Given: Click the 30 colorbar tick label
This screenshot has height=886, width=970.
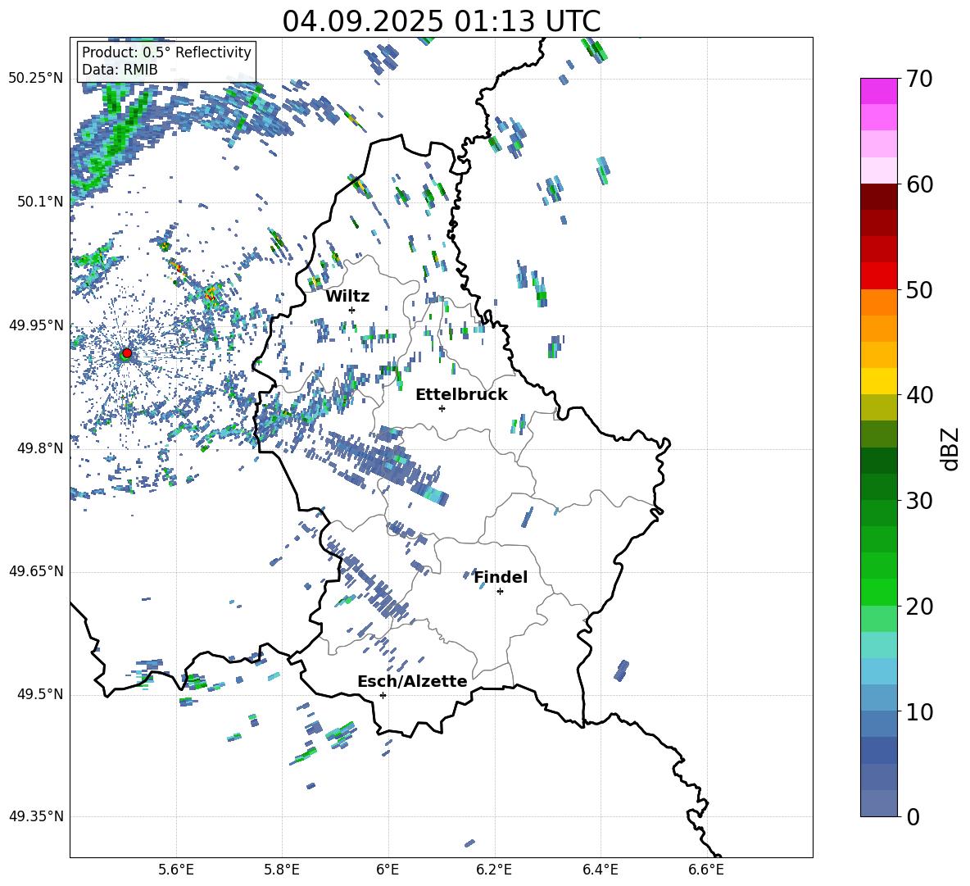Looking at the screenshot, I should (919, 501).
